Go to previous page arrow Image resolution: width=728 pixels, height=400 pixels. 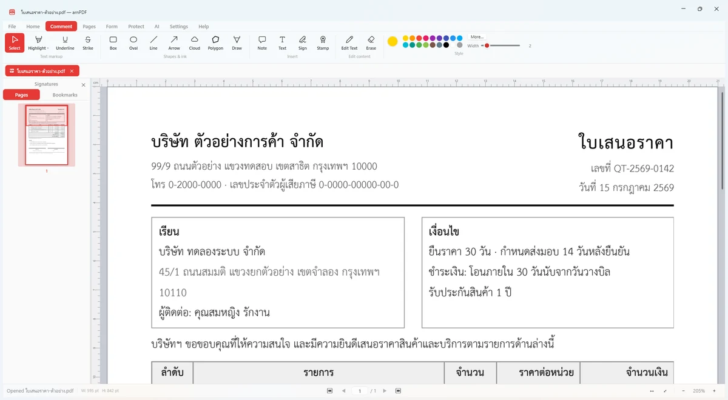(343, 391)
